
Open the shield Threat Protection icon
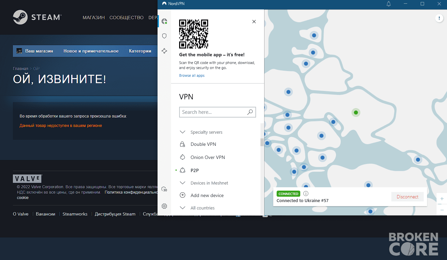(164, 36)
